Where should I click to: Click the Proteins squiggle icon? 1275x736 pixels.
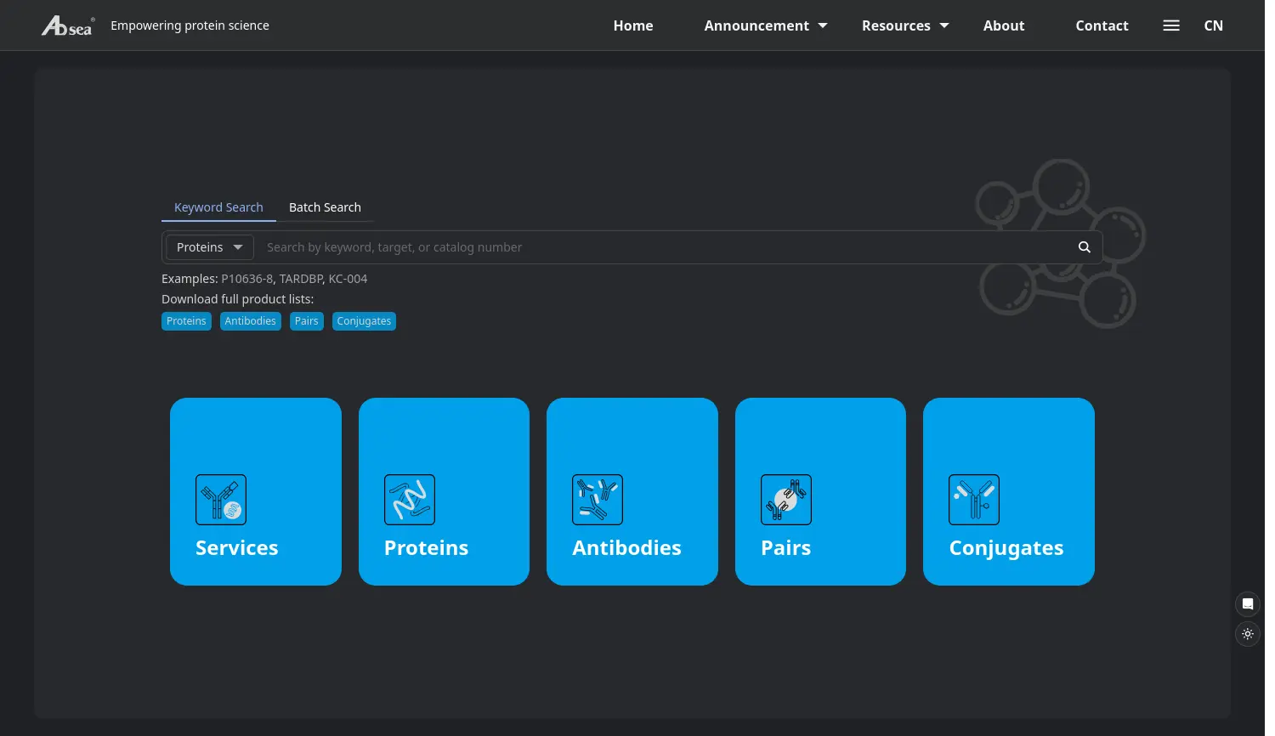click(410, 500)
